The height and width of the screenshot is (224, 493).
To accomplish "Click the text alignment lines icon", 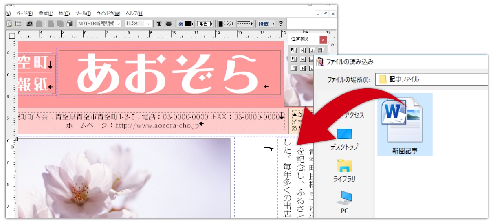I will click(169, 24).
